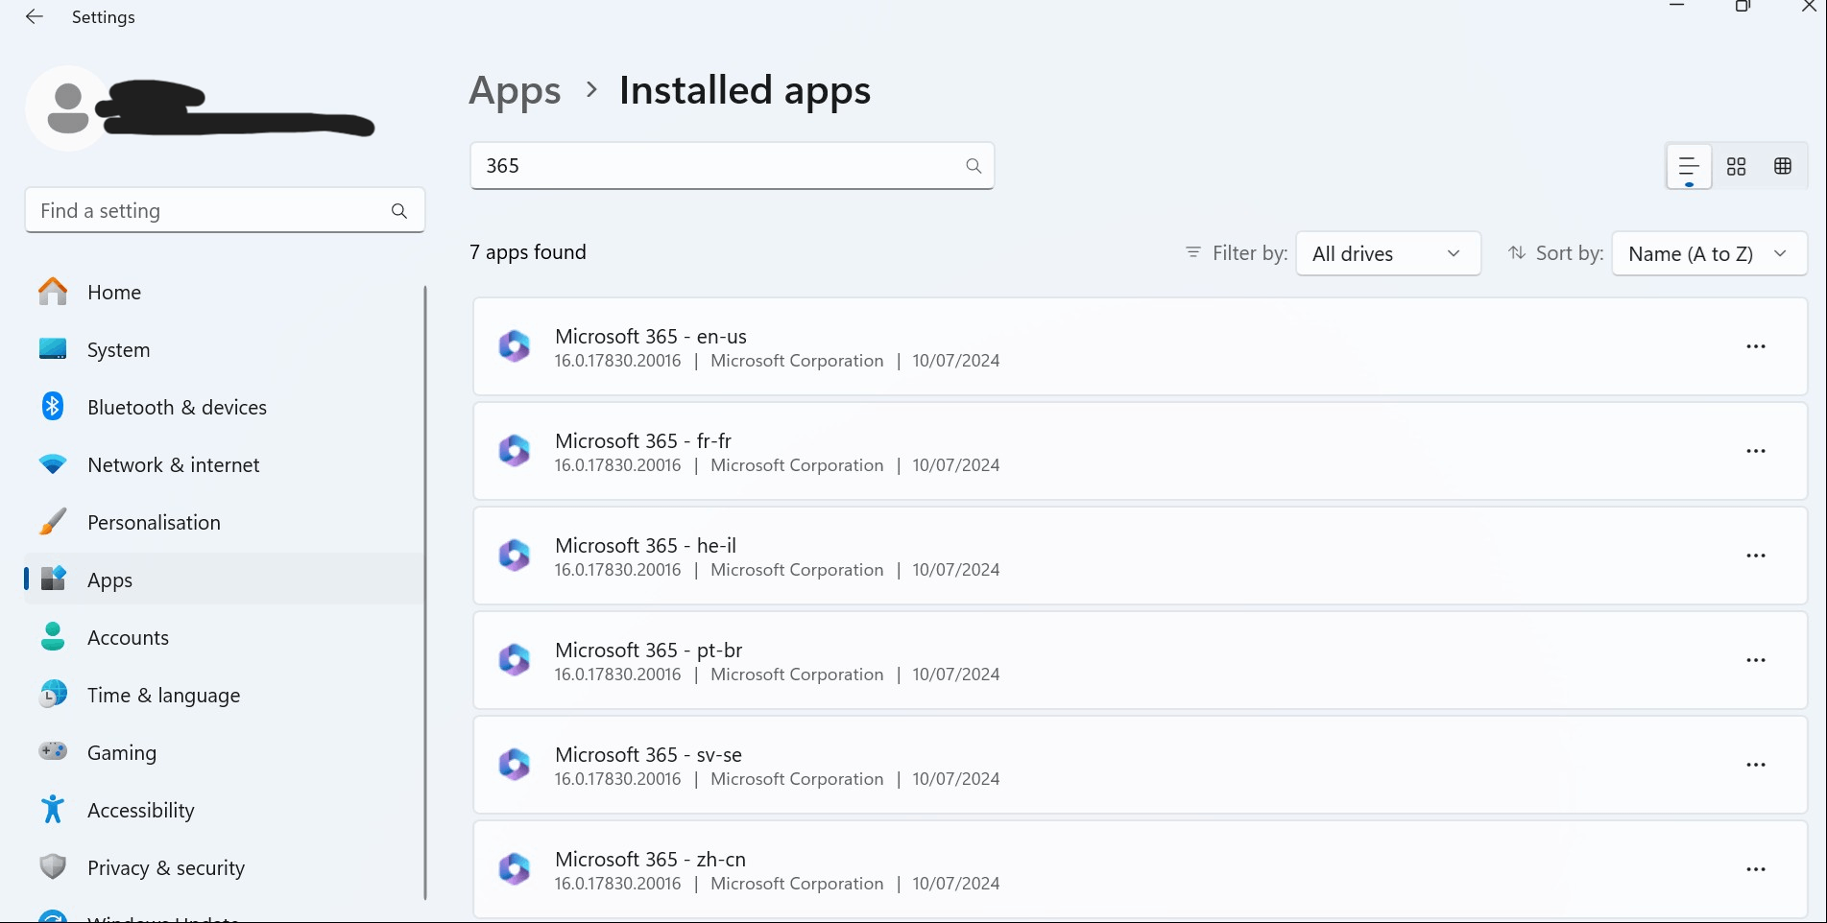Click the apps search box containing 365
The image size is (1827, 923).
pos(732,166)
